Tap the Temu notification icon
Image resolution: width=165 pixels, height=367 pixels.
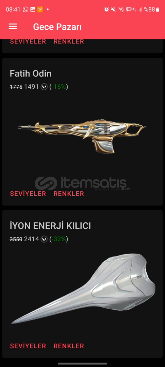(x=40, y=10)
